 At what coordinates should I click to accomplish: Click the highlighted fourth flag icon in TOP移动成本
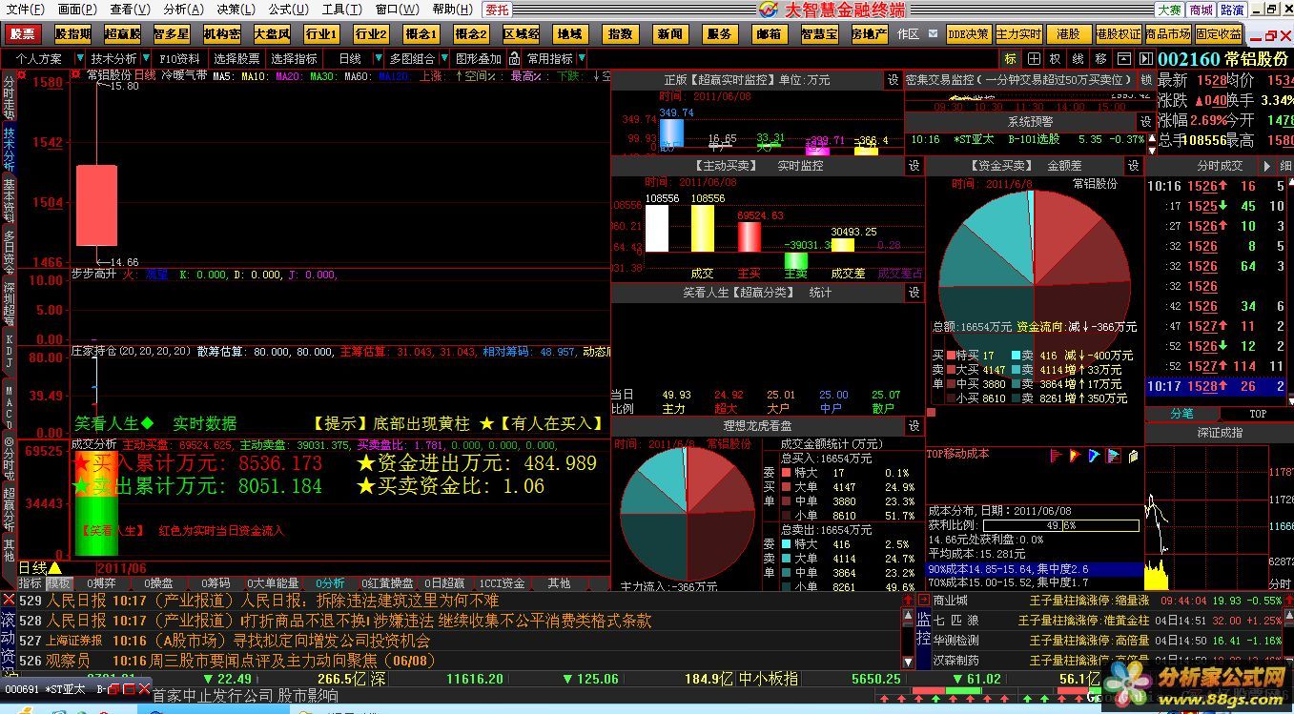click(1113, 457)
